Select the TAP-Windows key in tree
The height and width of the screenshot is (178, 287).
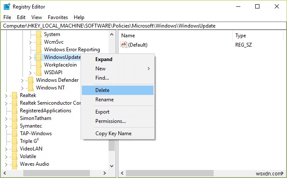pos(36,133)
